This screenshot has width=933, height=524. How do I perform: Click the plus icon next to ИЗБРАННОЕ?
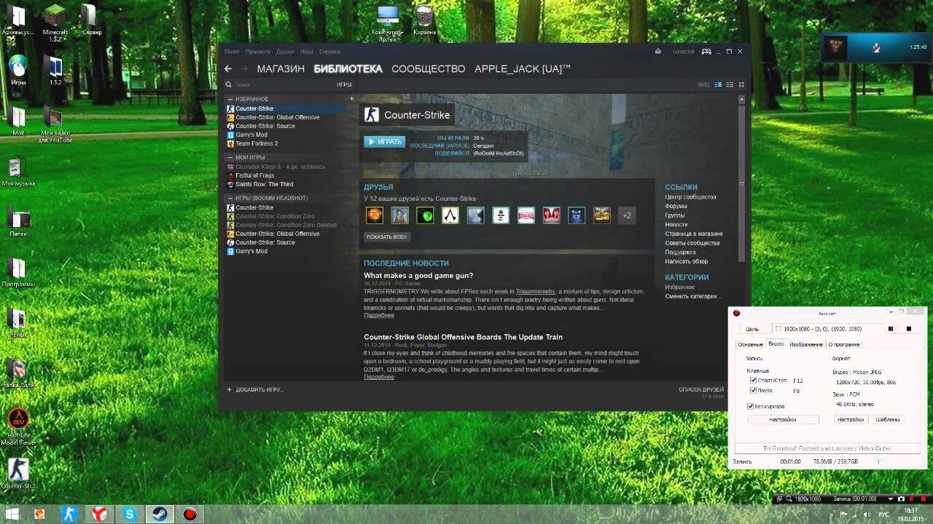click(x=351, y=99)
